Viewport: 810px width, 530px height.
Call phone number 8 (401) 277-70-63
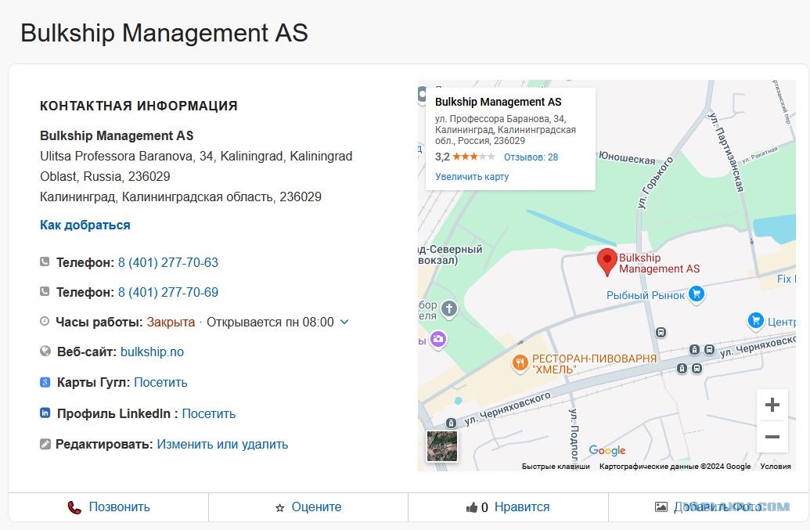click(168, 262)
